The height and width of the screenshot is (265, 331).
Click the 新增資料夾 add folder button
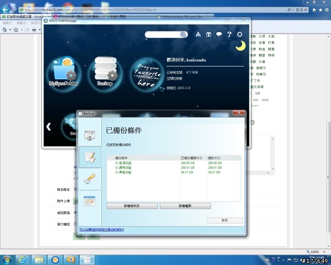(x=132, y=206)
